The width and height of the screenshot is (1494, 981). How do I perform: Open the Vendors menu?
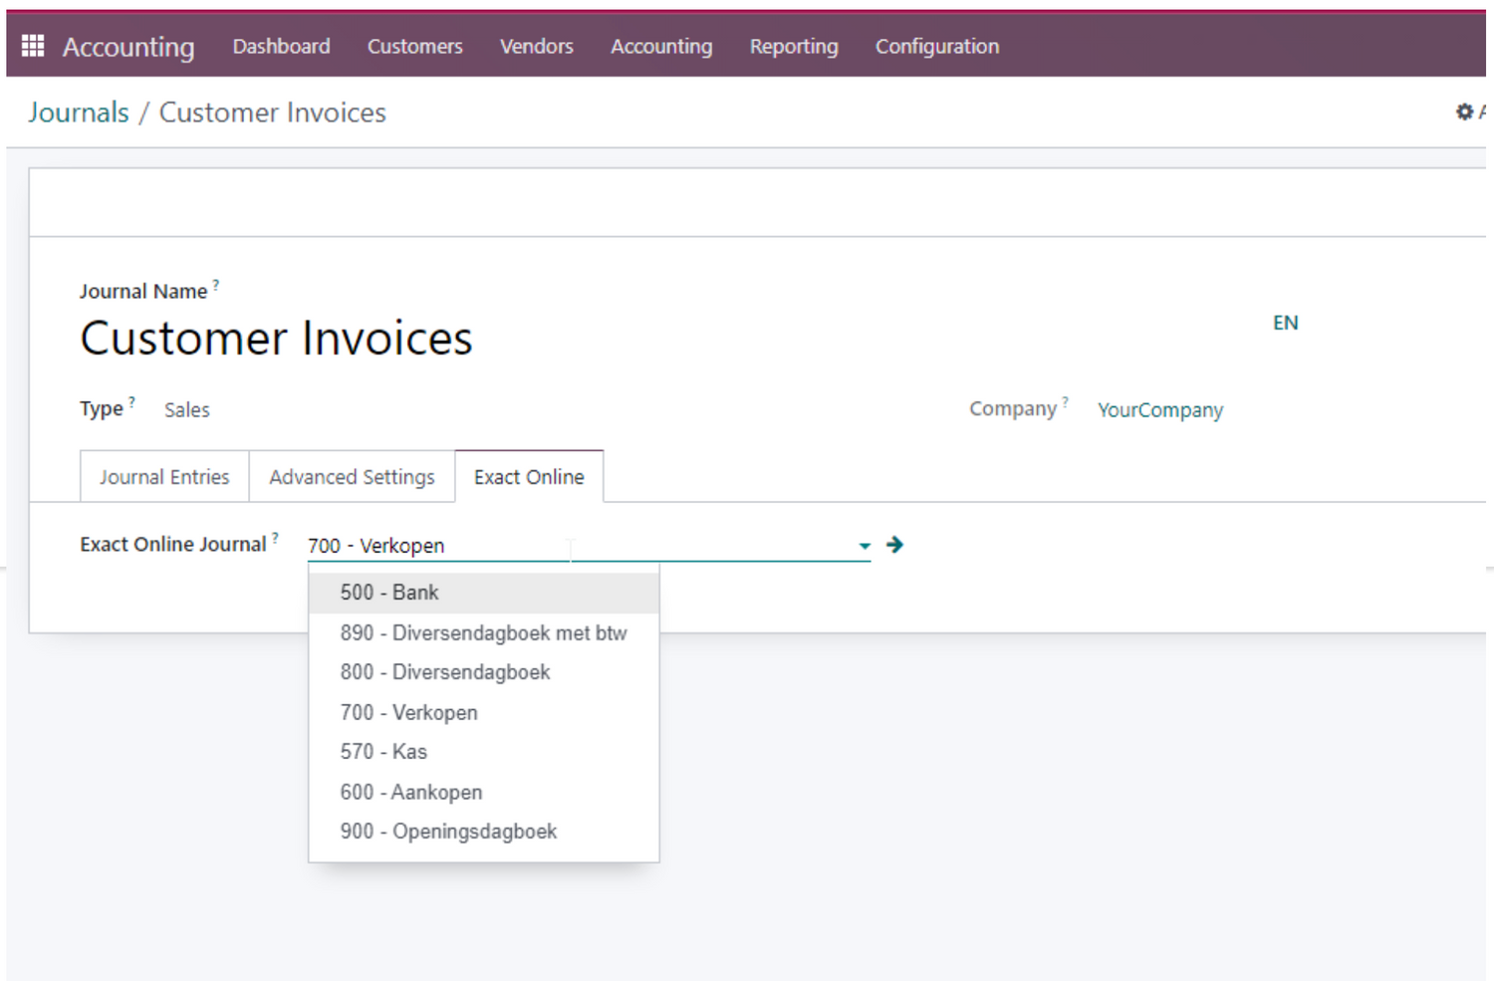(536, 47)
